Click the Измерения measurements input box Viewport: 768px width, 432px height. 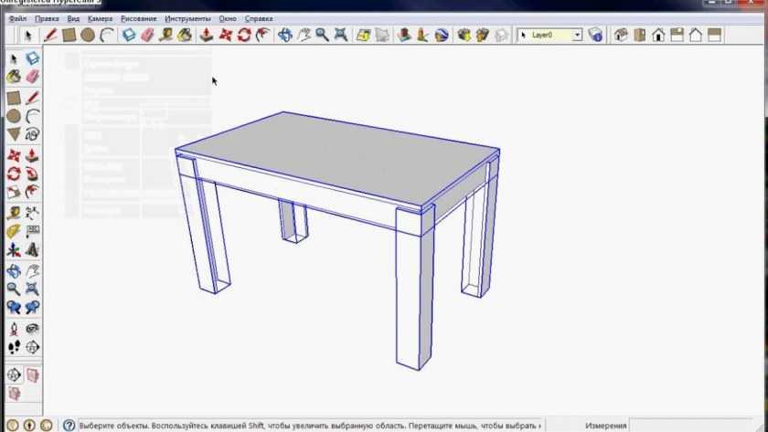click(695, 425)
